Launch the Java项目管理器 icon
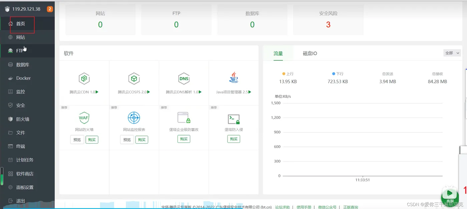The height and width of the screenshot is (209, 467). (x=233, y=77)
